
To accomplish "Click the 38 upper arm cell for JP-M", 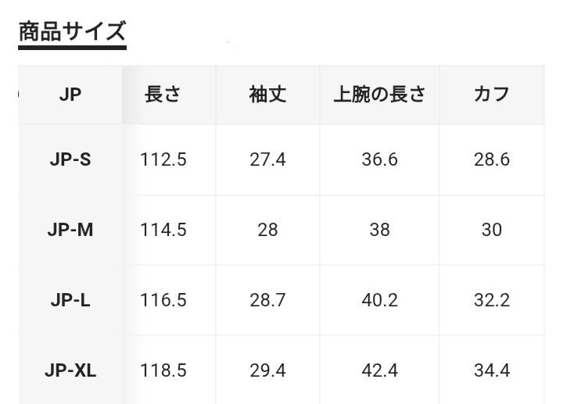I will point(379,230).
